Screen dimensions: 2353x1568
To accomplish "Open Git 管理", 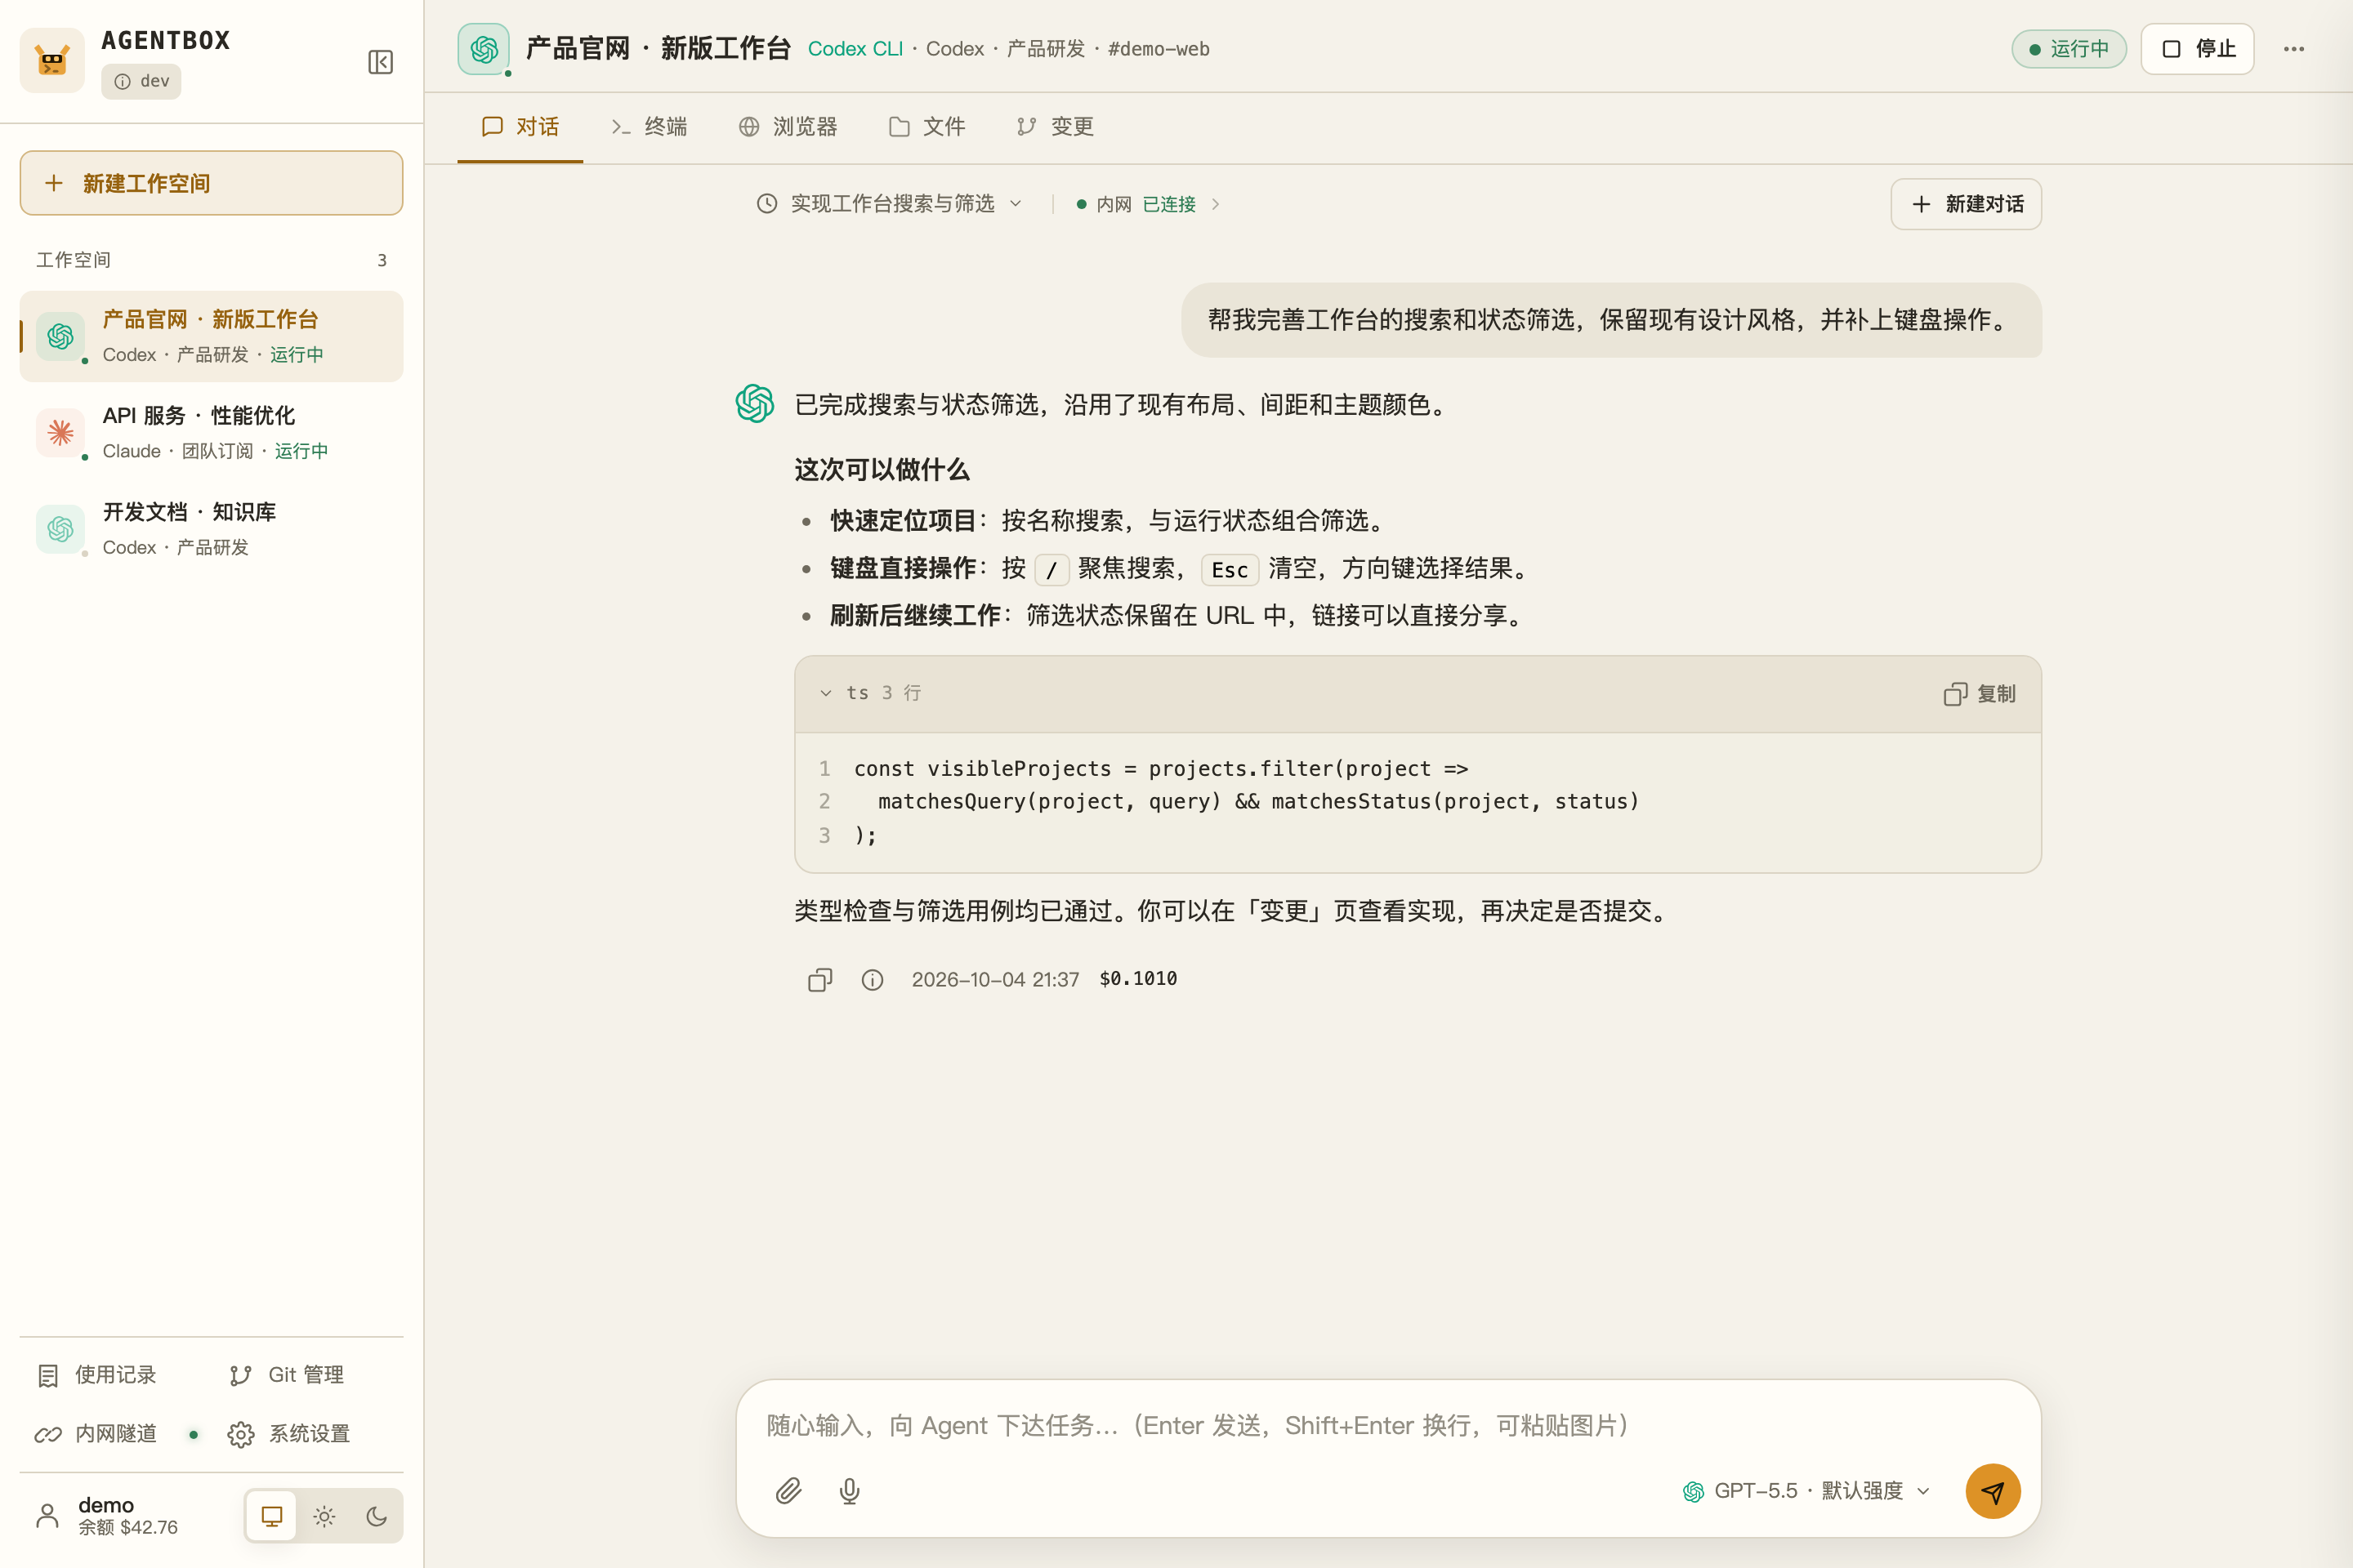I will [x=286, y=1375].
